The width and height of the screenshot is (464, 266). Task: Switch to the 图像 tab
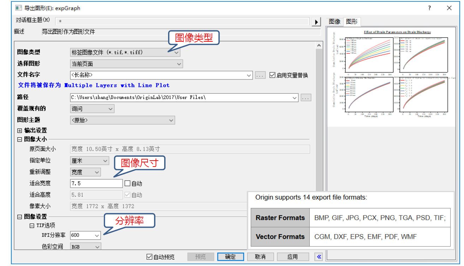click(334, 22)
